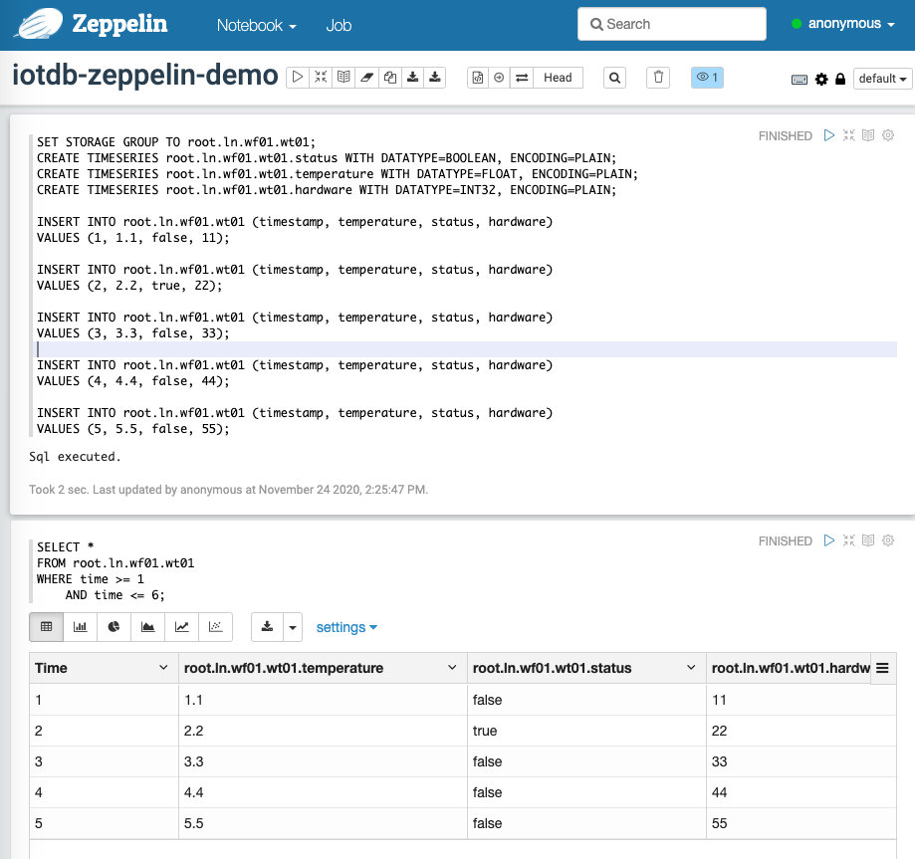The width and height of the screenshot is (915, 859).
Task: Clone the iotdb-zeppelin-demo notebook
Action: point(389,77)
